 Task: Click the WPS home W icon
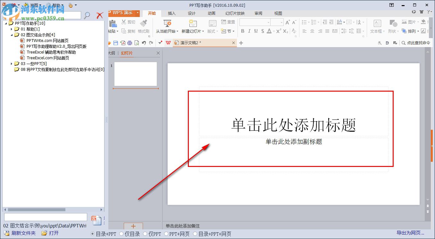(x=168, y=43)
